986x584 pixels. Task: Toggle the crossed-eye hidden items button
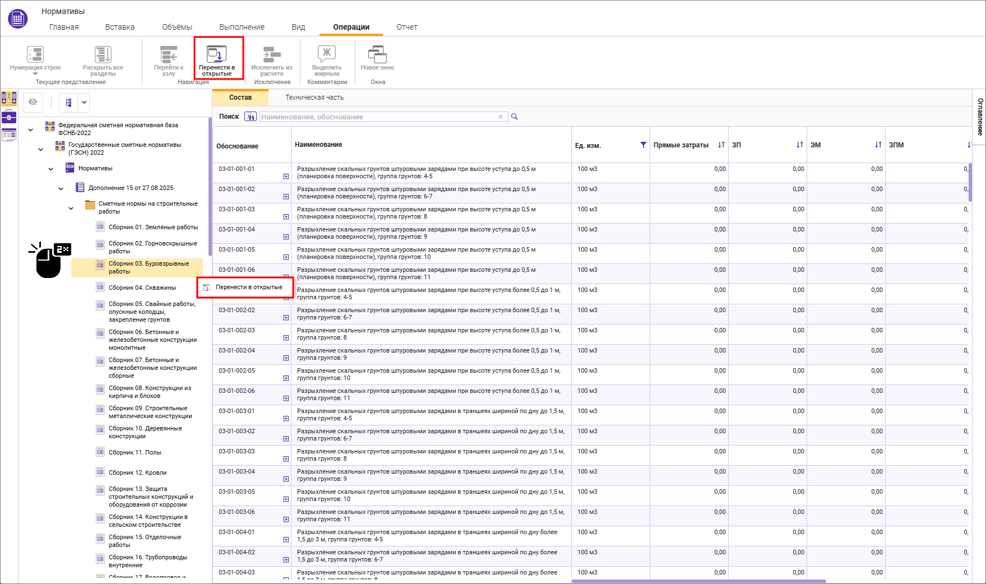[x=33, y=102]
